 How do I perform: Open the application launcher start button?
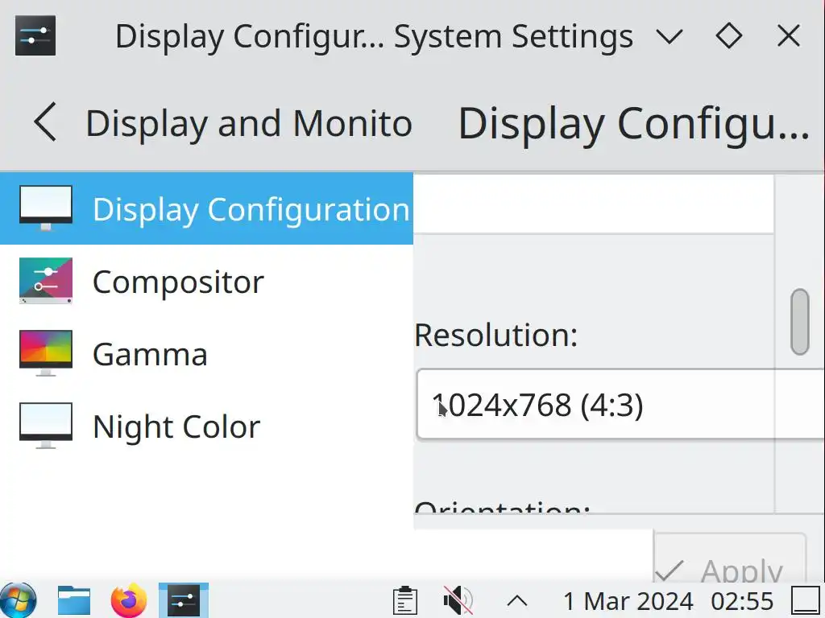(x=19, y=600)
